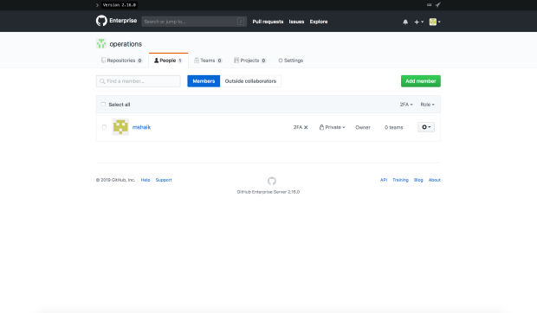Open the Teams tab
537x313 pixels.
click(x=208, y=61)
